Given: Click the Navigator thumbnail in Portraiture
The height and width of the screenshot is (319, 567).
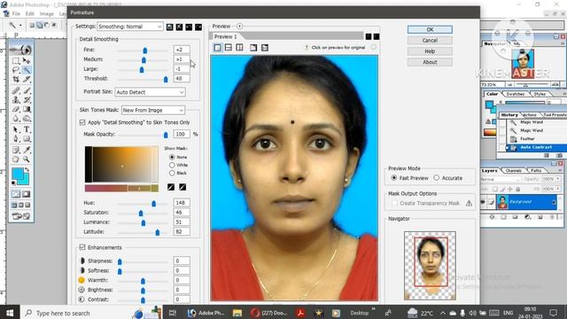Looking at the screenshot, I should (x=430, y=266).
